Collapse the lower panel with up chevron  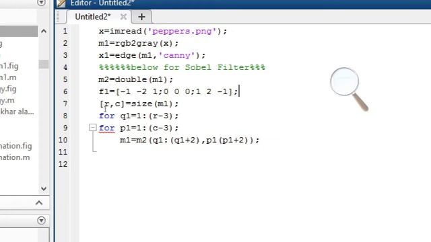[39, 203]
